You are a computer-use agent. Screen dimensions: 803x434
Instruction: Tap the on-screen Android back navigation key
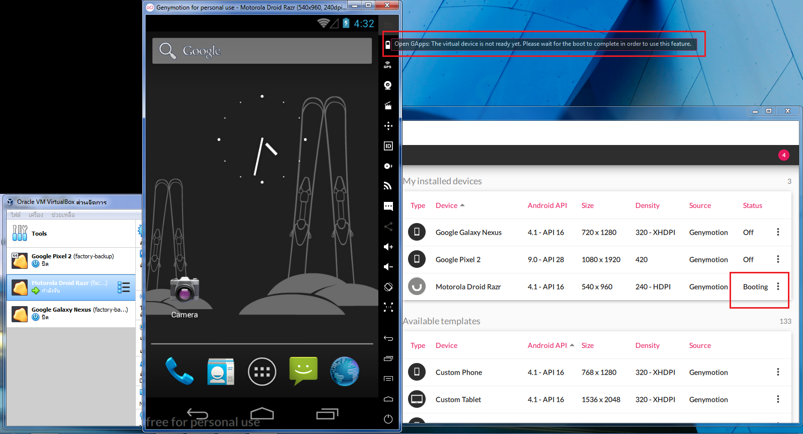point(197,414)
